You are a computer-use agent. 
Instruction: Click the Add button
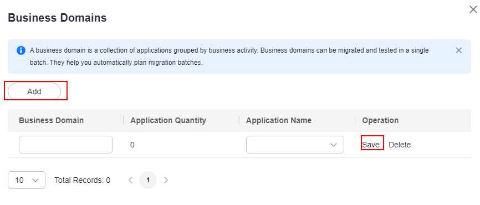(x=34, y=91)
